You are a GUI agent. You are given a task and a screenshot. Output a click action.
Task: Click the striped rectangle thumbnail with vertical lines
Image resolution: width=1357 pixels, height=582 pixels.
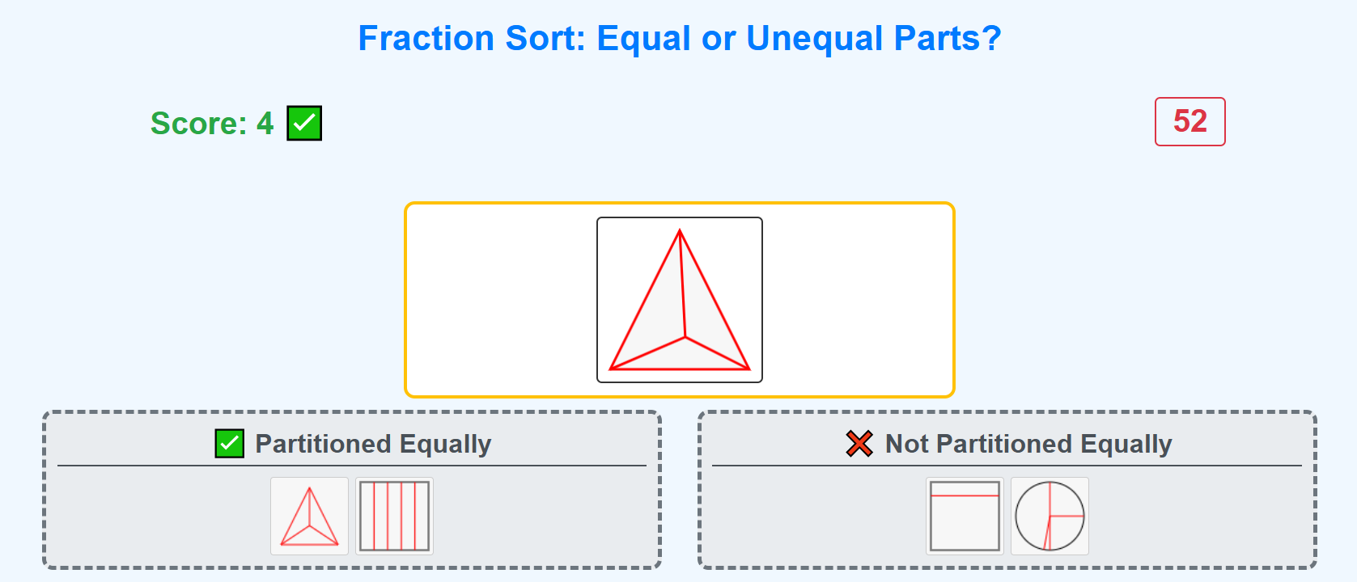point(394,516)
